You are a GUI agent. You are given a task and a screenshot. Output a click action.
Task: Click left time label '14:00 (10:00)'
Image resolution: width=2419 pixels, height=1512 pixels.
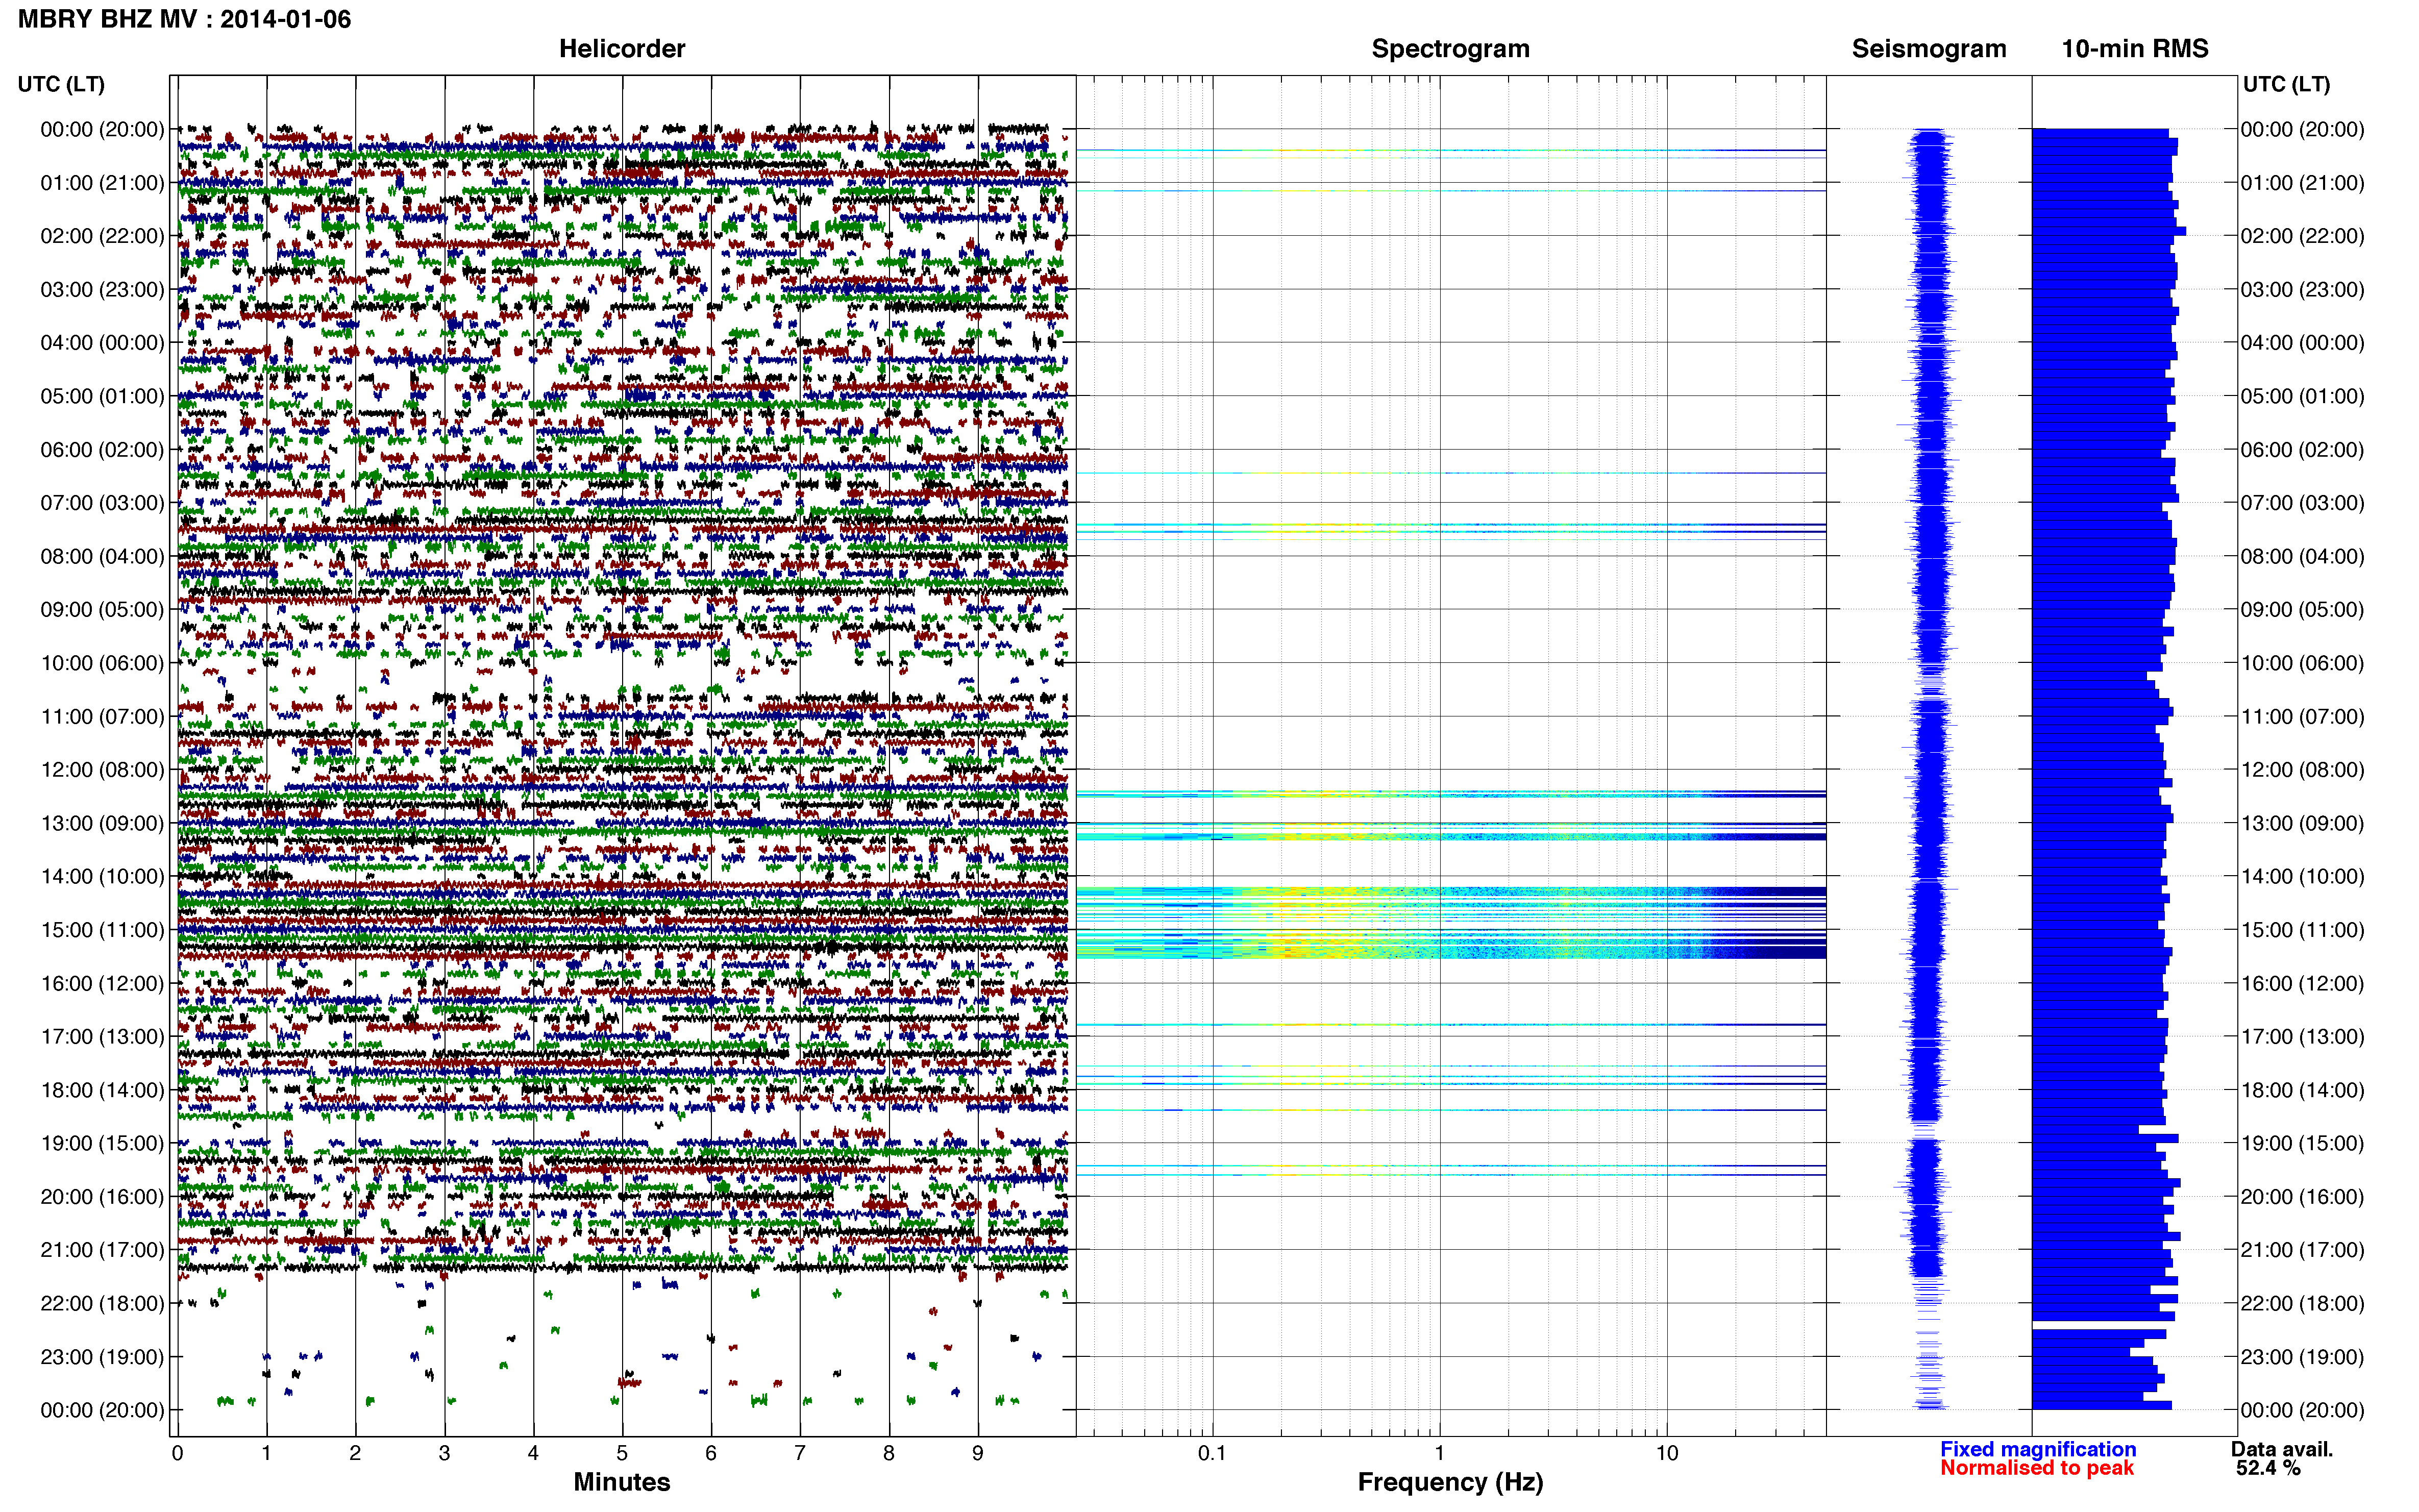[102, 876]
